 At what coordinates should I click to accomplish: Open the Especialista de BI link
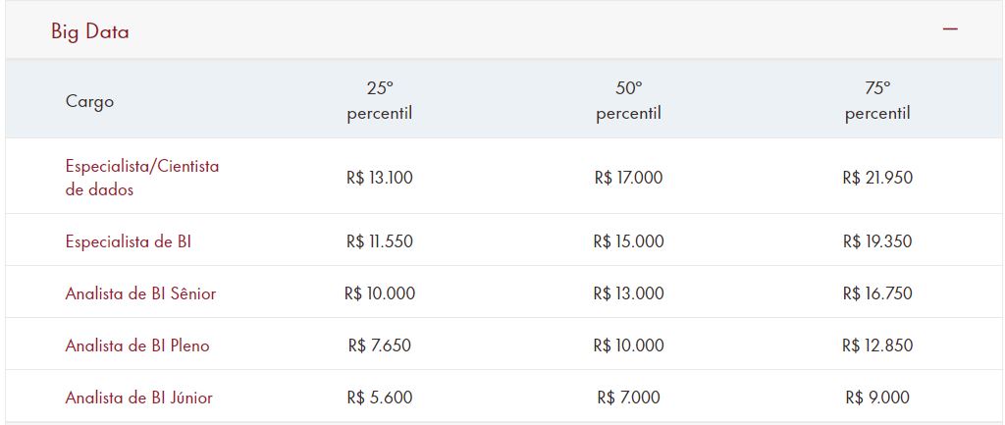pyautogui.click(x=129, y=241)
